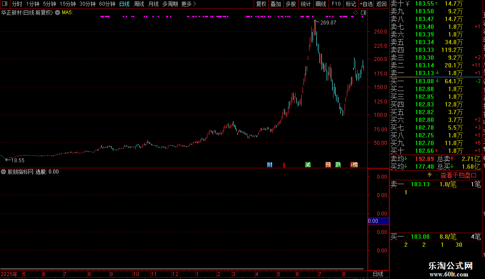Image resolution: width=485 pixels, height=279 pixels.
Task: Toggle the chart right-panel layout icon
Action: 364,12
